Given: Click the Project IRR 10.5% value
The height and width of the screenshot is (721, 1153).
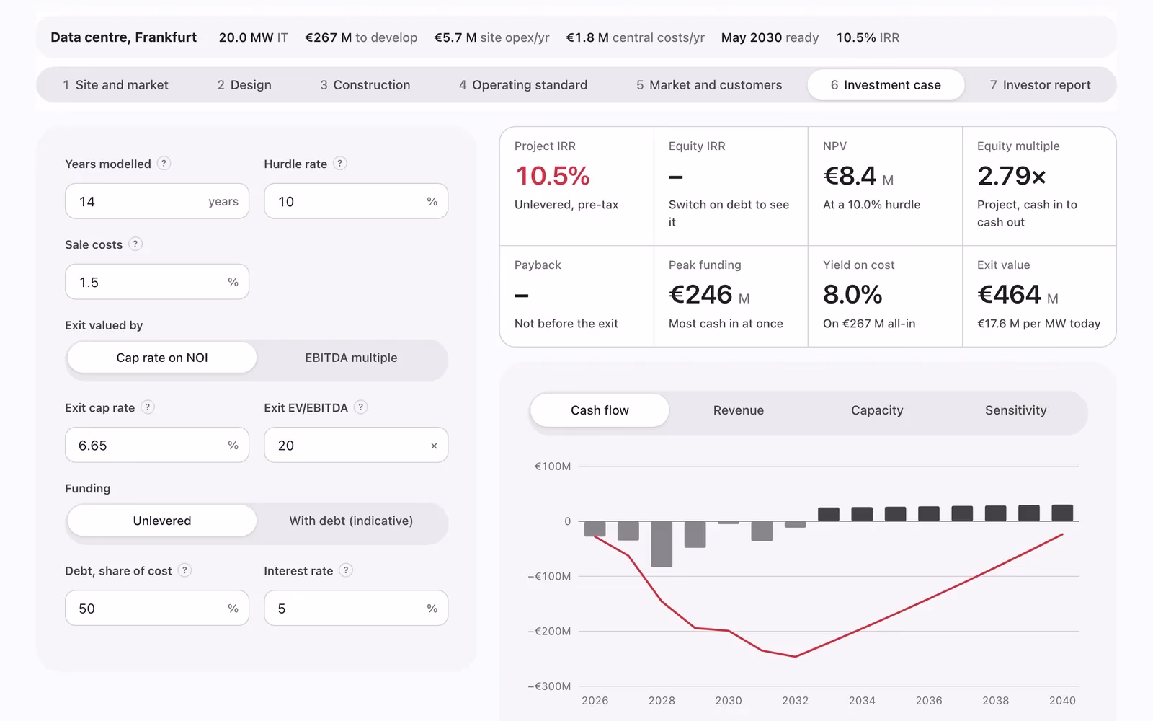Looking at the screenshot, I should [553, 176].
